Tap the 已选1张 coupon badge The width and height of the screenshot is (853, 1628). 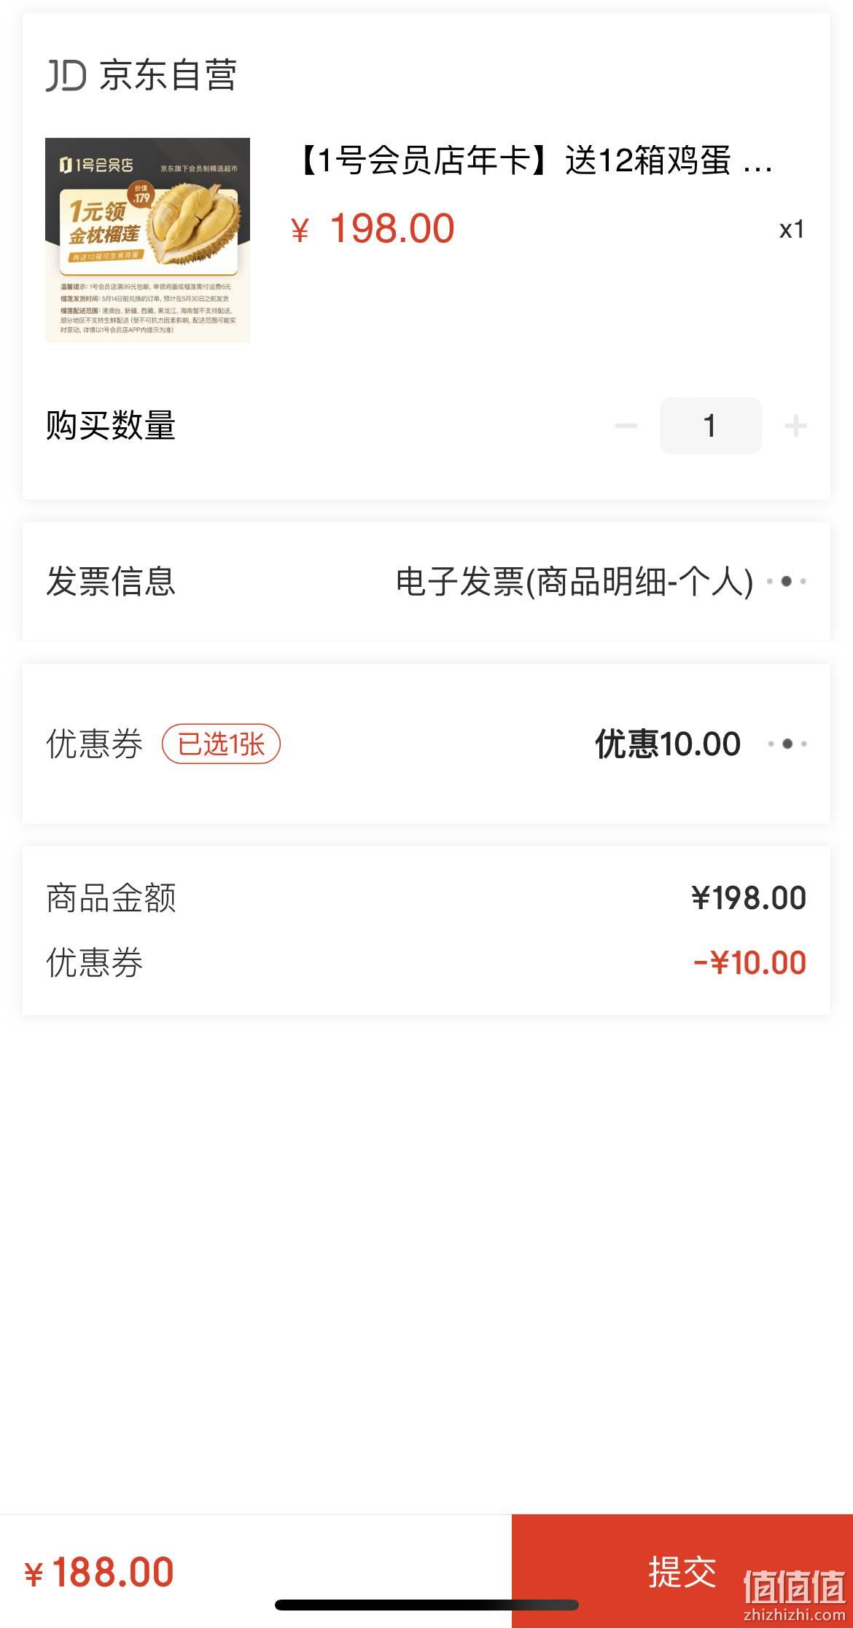(x=221, y=744)
